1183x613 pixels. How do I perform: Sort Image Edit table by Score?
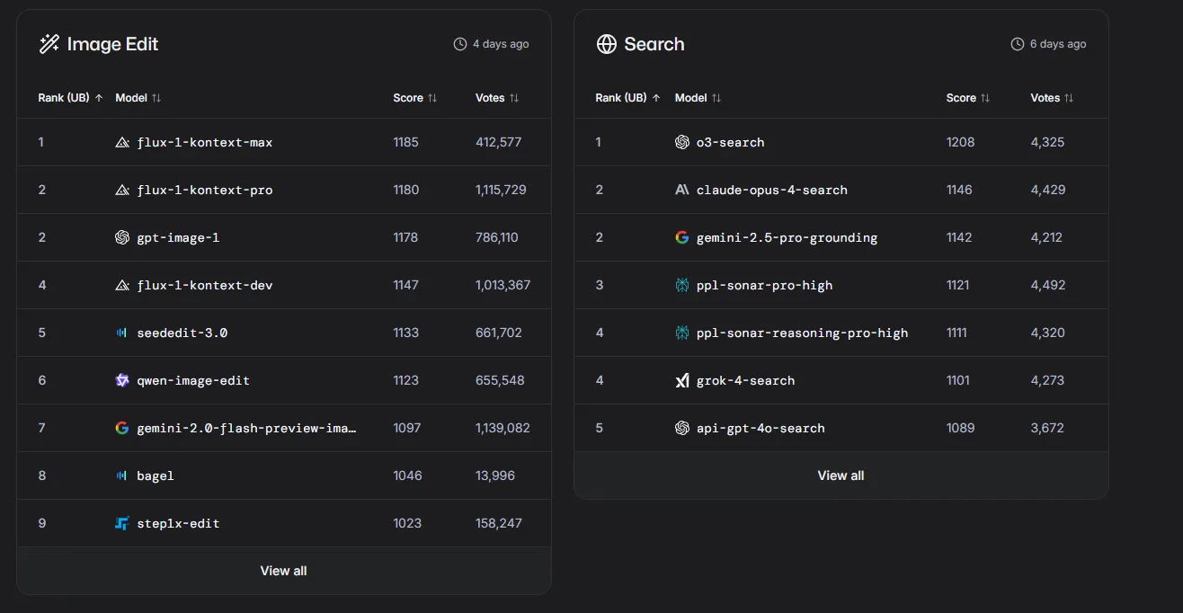(415, 98)
